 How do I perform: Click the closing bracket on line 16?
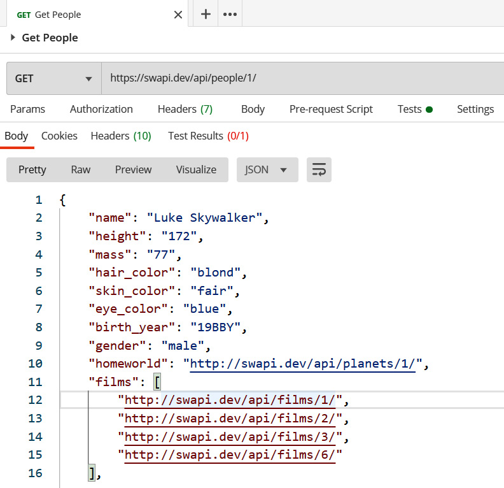pyautogui.click(x=92, y=473)
